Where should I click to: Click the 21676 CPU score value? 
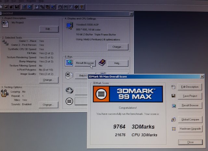pos(120,135)
